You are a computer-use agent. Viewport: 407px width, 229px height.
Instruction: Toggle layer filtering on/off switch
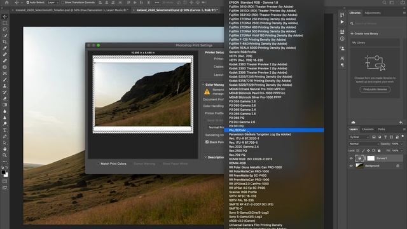tap(403, 136)
